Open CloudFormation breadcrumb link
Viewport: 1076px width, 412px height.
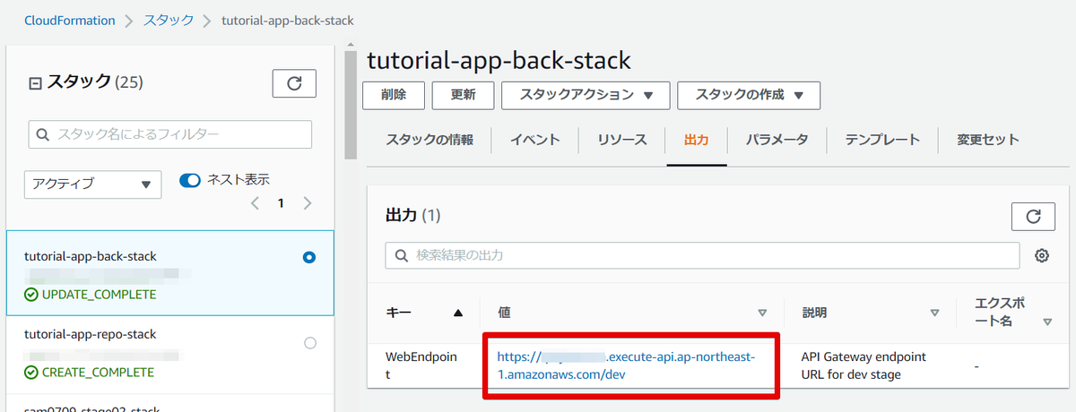70,20
